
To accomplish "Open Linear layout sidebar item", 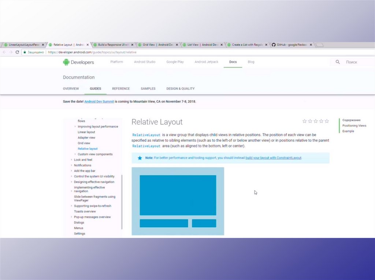I will pos(86,132).
